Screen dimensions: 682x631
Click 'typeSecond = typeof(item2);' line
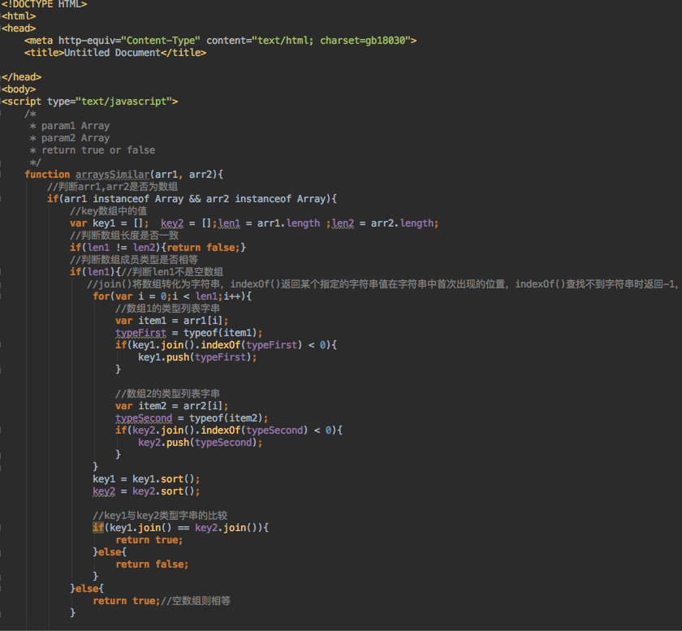tap(192, 418)
